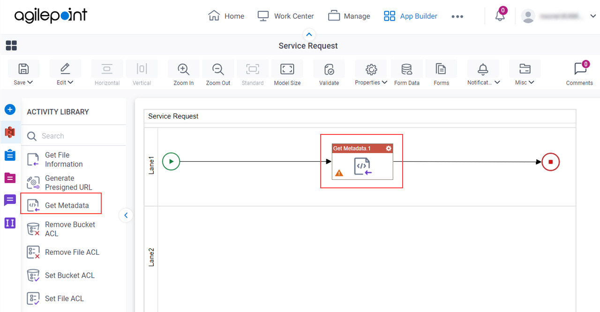Expand the user account dropdown
This screenshot has width=600, height=312.
[592, 16]
